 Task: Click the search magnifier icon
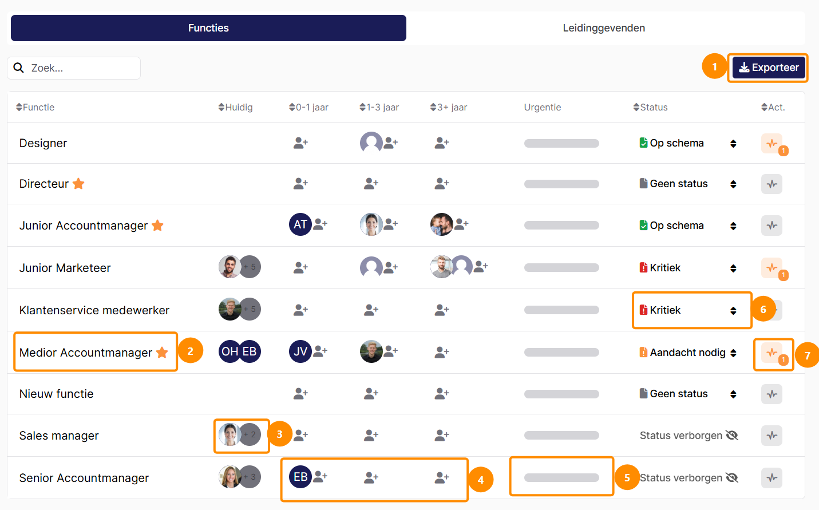tap(19, 68)
